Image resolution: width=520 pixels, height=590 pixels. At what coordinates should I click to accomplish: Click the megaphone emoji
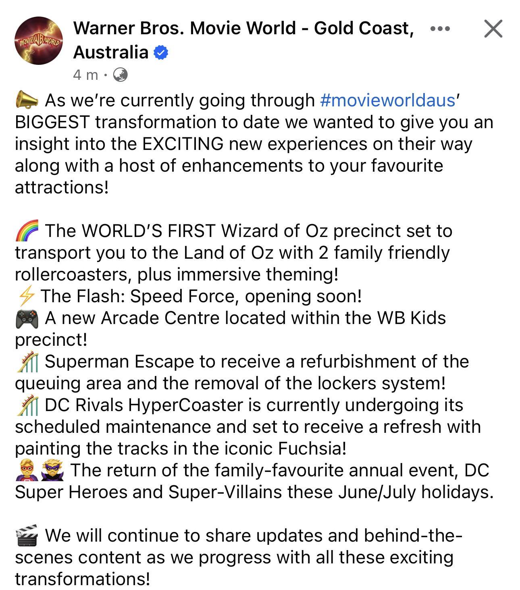pos(27,100)
